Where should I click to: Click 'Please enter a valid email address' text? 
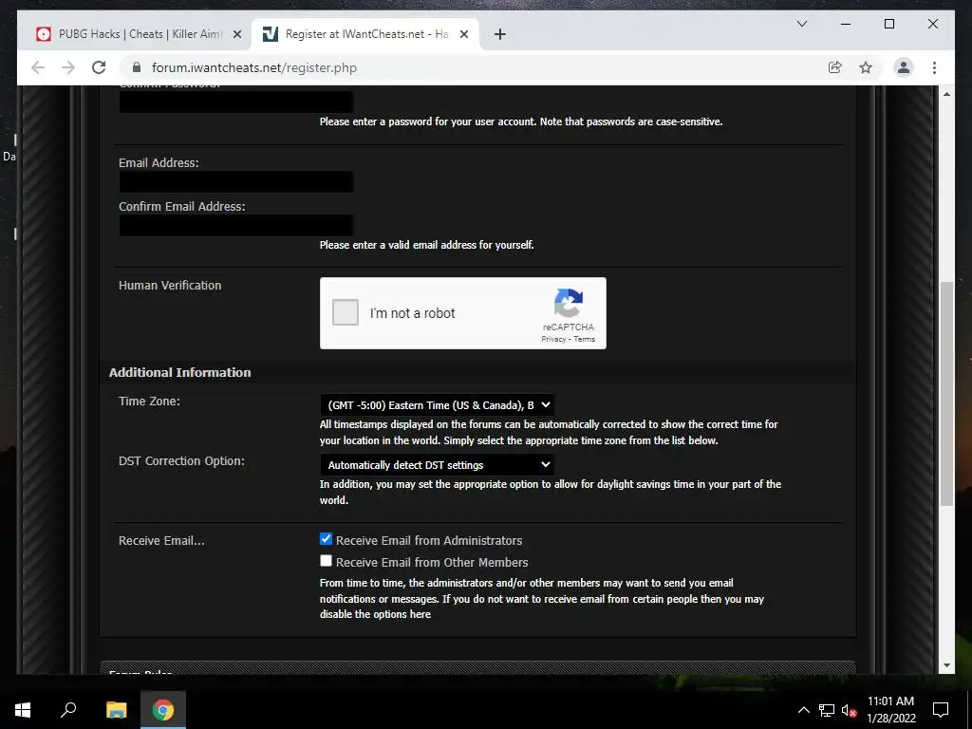tap(426, 245)
